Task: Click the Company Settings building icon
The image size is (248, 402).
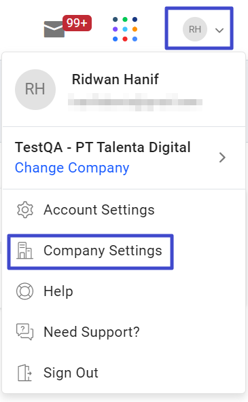Action: coord(24,251)
